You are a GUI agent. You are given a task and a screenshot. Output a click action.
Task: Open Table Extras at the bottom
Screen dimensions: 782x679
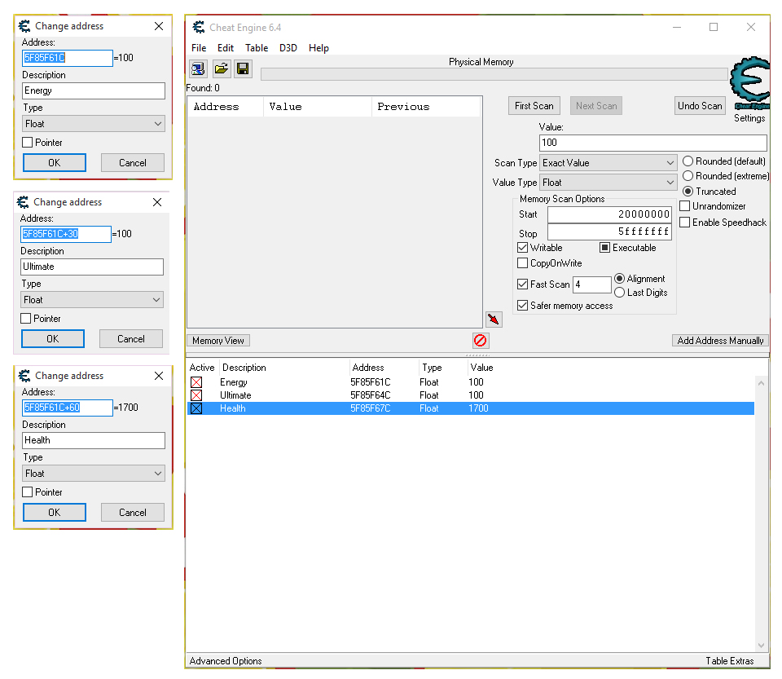pos(730,660)
